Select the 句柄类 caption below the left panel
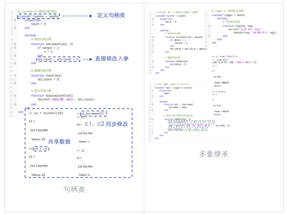The width and height of the screenshot is (287, 215). [x=74, y=189]
